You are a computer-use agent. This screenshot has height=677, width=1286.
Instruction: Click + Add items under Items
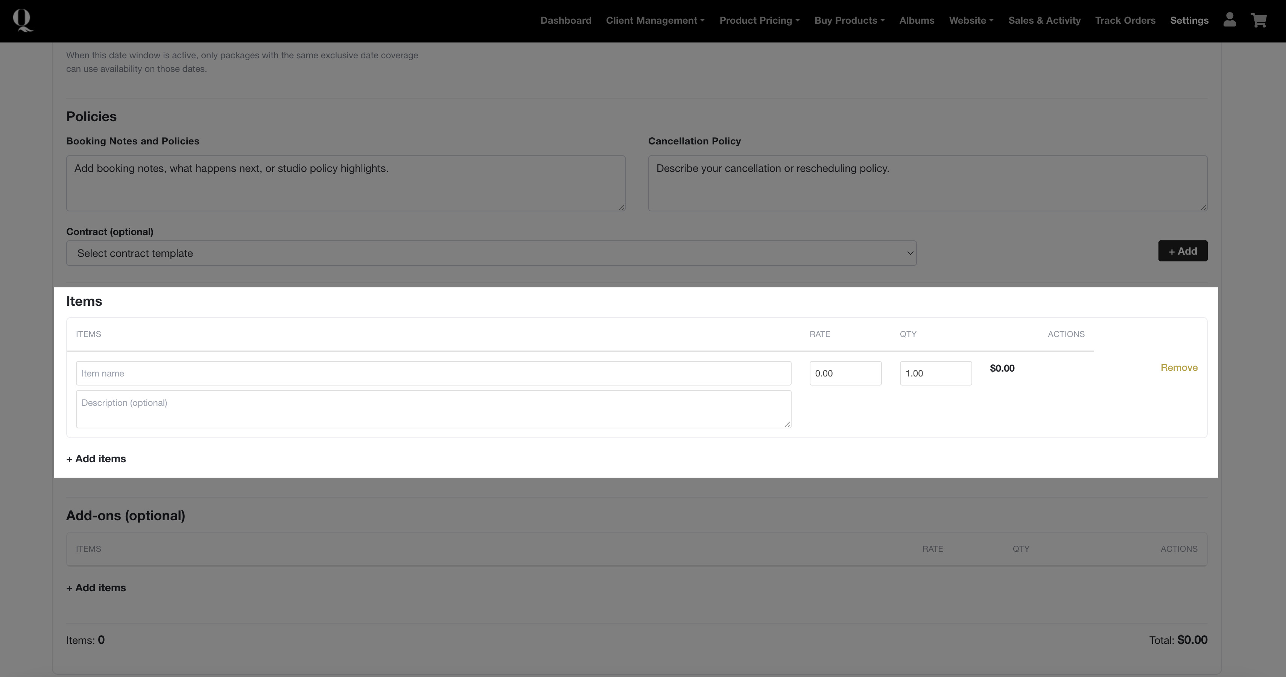[96, 458]
